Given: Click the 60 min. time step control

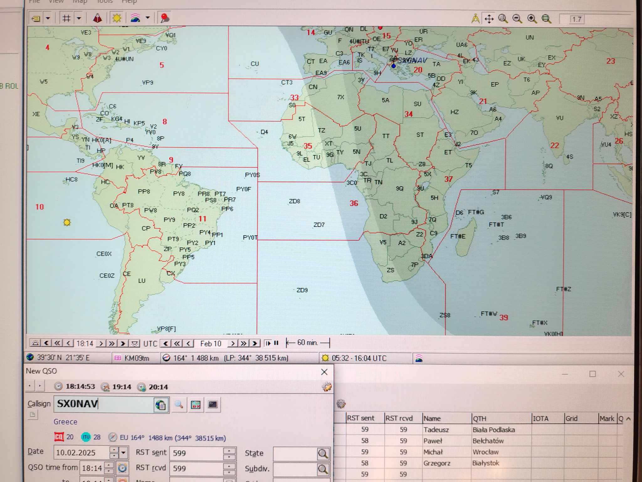Looking at the screenshot, I should tap(308, 343).
